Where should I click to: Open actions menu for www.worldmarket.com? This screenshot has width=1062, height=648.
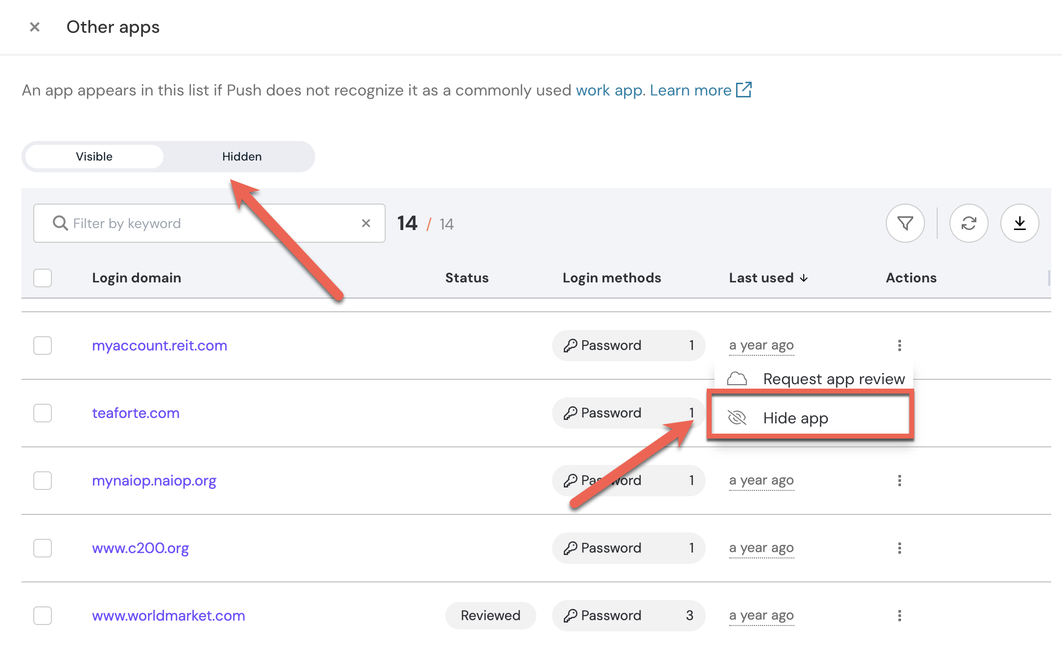tap(900, 616)
